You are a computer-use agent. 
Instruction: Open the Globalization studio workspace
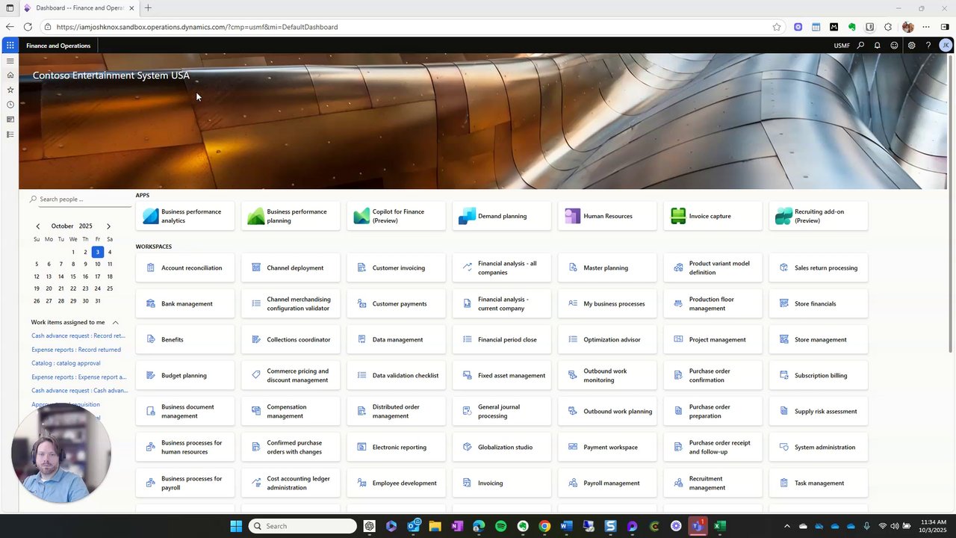(x=502, y=447)
